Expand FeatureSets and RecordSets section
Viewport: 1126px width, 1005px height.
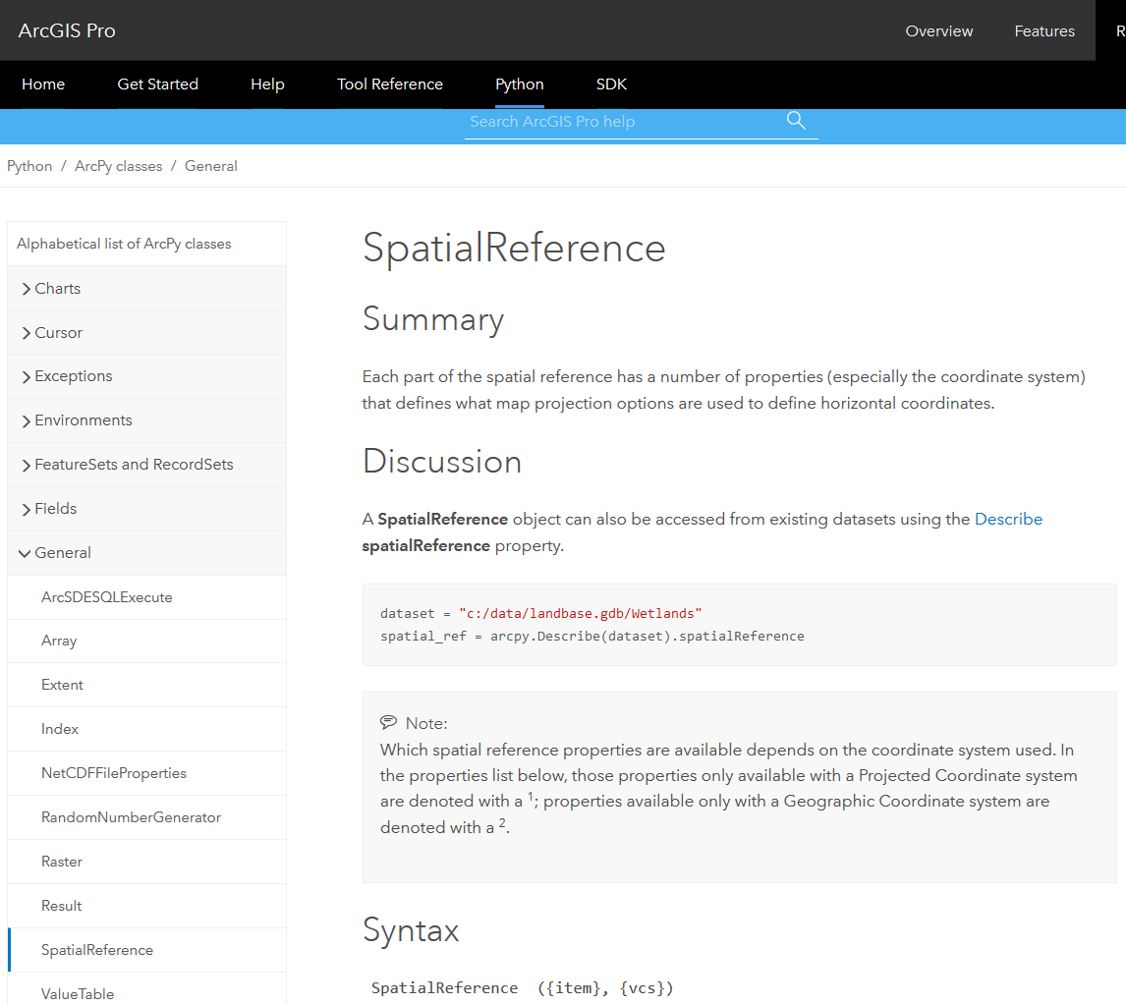click(146, 465)
